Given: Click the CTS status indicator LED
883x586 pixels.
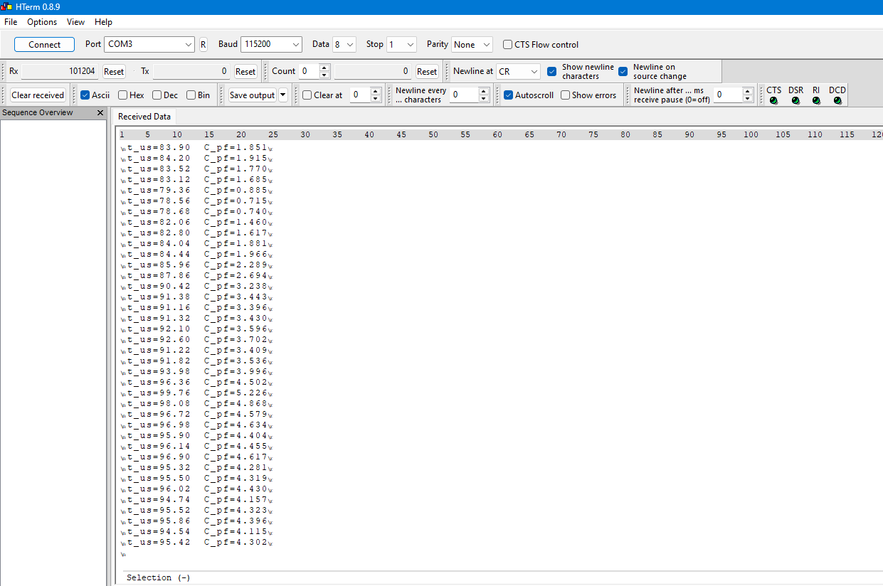Looking at the screenshot, I should [x=773, y=101].
